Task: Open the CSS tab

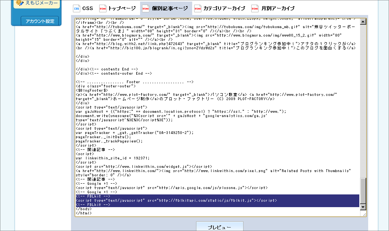Action: point(83,8)
